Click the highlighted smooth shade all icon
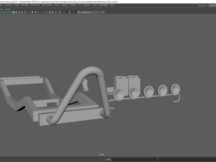This screenshot has width=216, height=162. point(13,12)
